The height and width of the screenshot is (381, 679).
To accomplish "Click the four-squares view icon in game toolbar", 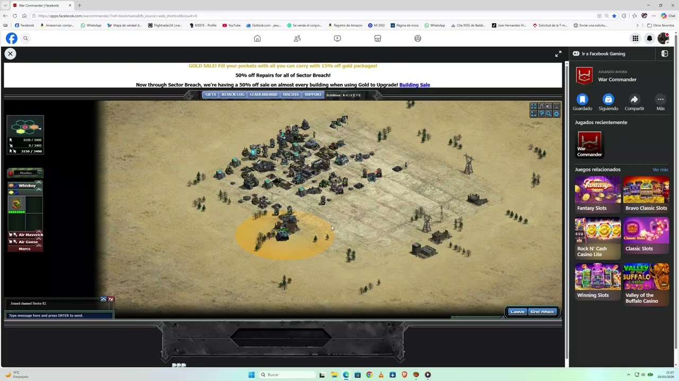I will 534,114.
